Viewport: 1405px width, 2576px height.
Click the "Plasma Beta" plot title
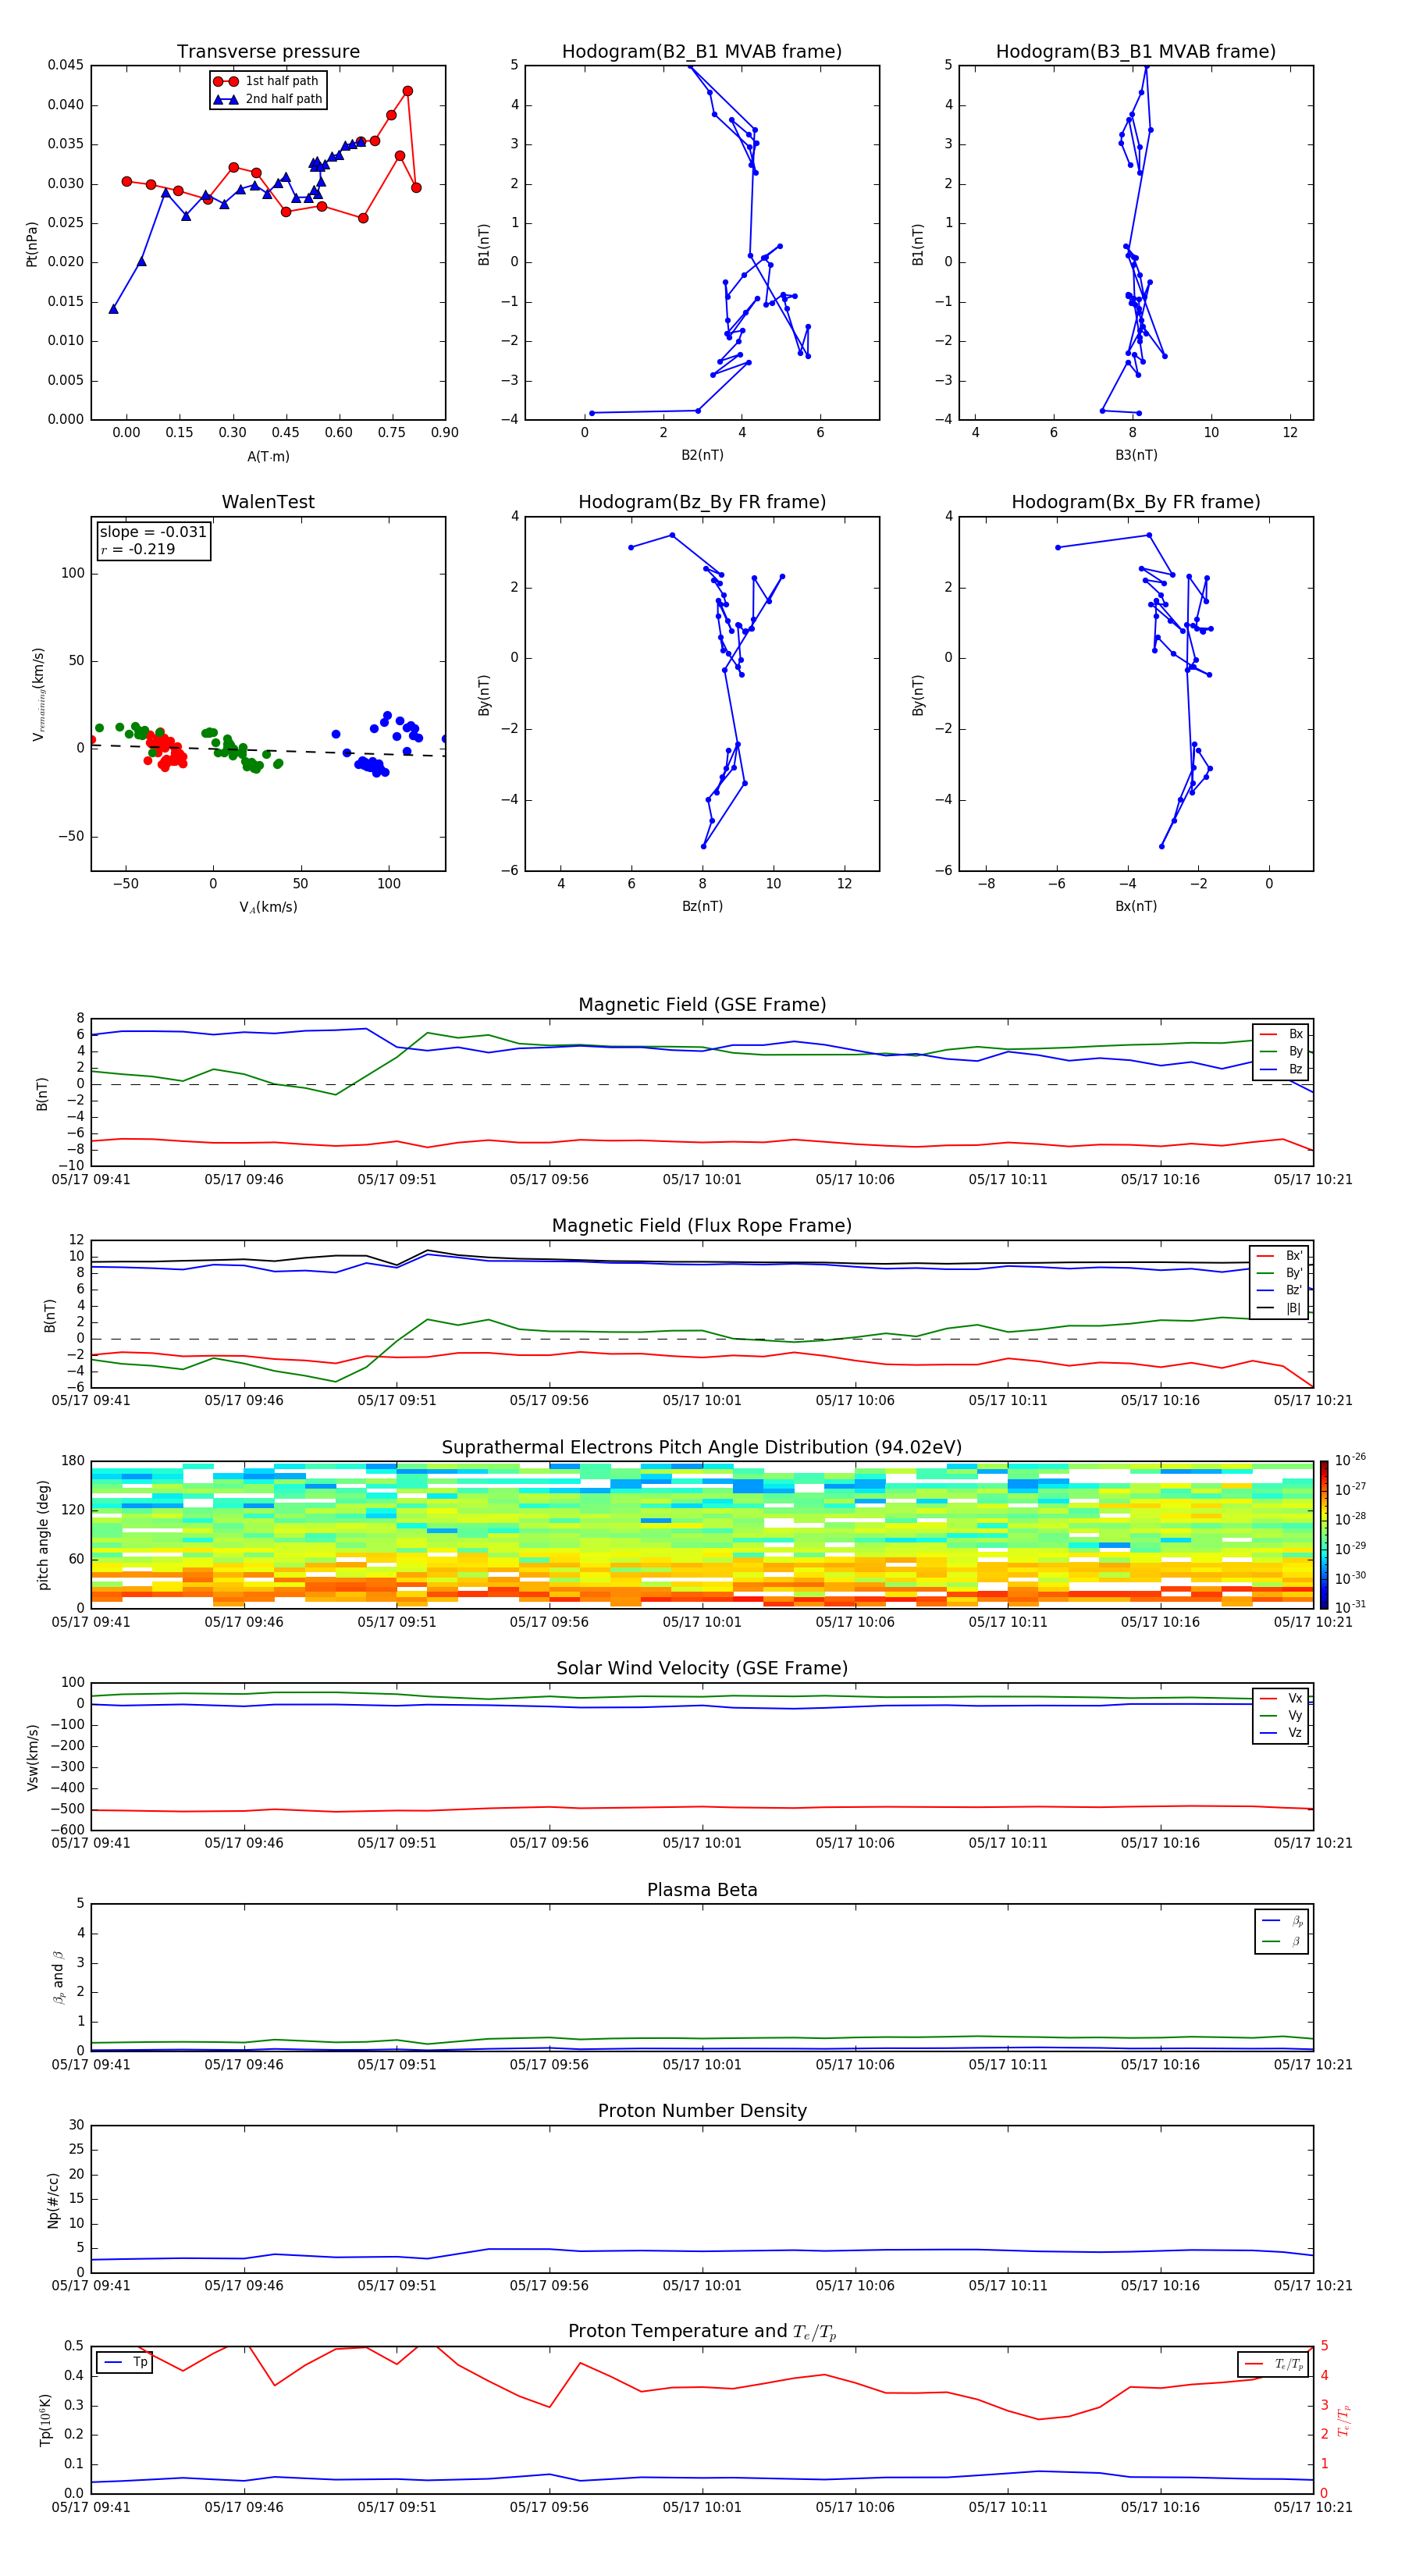702,1890
